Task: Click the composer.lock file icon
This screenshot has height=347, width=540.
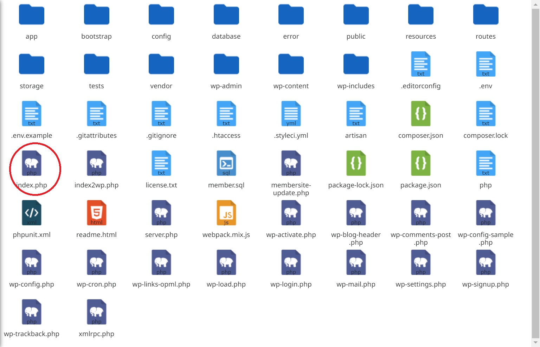Action: (x=486, y=114)
